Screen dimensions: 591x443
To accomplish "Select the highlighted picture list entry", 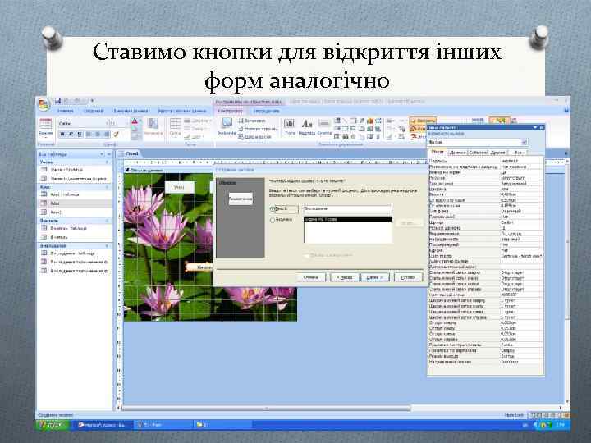I will coord(347,219).
